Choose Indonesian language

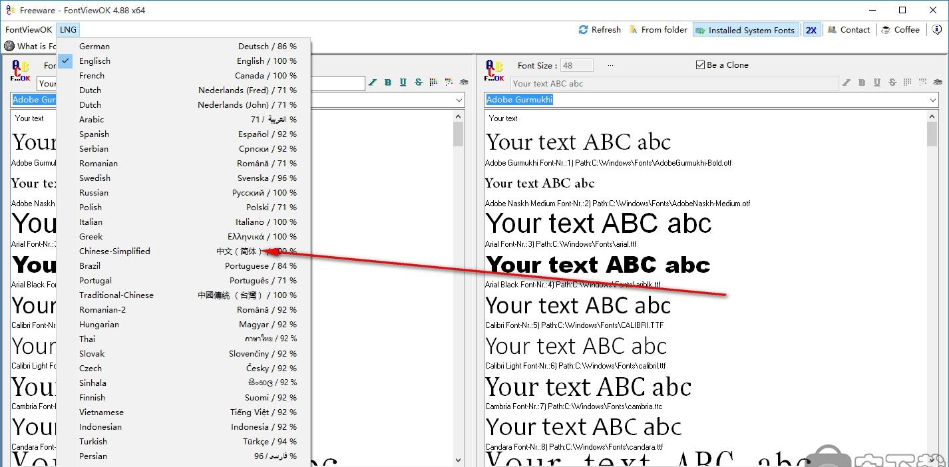point(184,427)
